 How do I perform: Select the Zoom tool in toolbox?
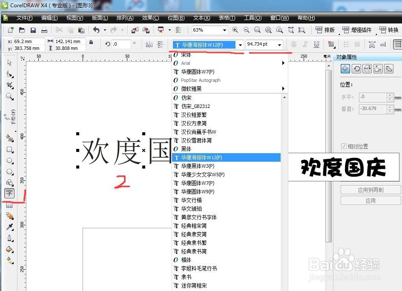pos(10,96)
